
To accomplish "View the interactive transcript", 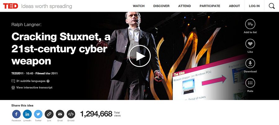I will click(34, 87).
